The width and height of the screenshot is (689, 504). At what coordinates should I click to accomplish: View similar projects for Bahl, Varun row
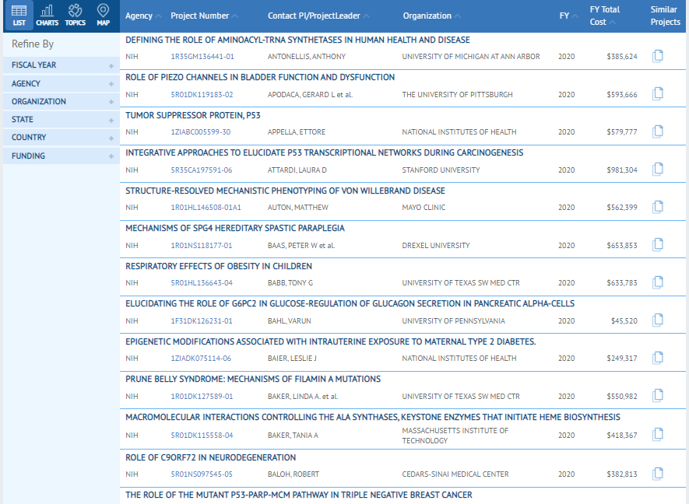click(657, 320)
